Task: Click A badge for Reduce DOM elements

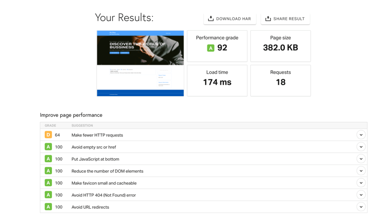Action: (48, 171)
